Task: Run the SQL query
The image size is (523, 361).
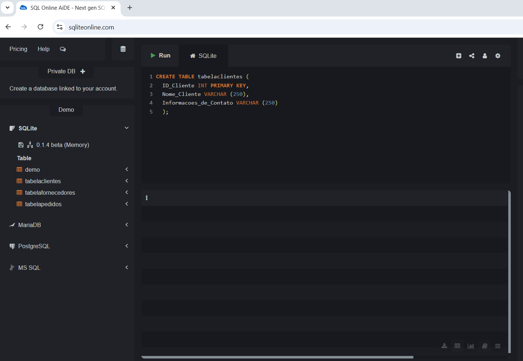Action: 160,56
